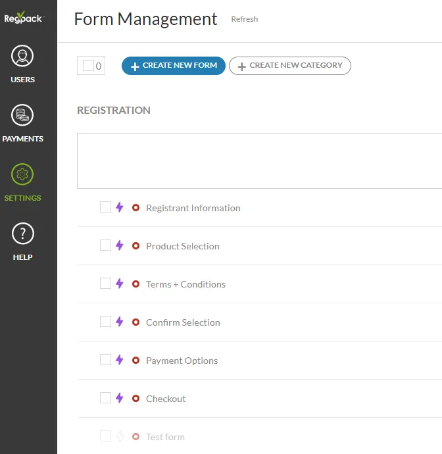442x454 pixels.
Task: Open the Payments coins icon
Action: click(x=22, y=115)
